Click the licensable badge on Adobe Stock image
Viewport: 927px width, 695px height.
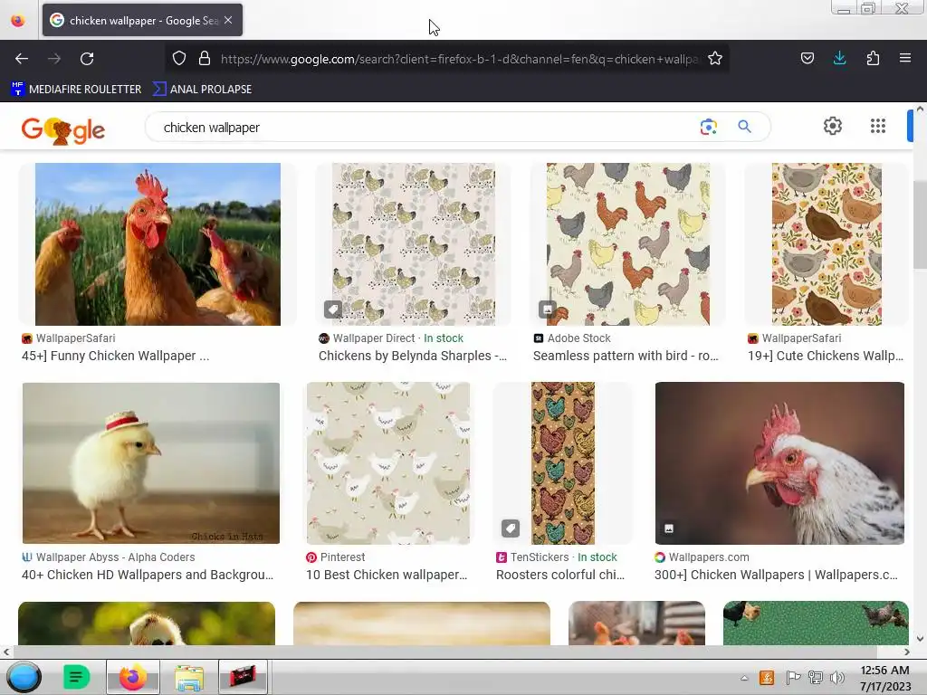coord(548,309)
